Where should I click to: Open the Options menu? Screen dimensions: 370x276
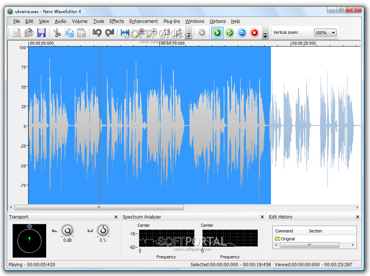[x=218, y=21]
